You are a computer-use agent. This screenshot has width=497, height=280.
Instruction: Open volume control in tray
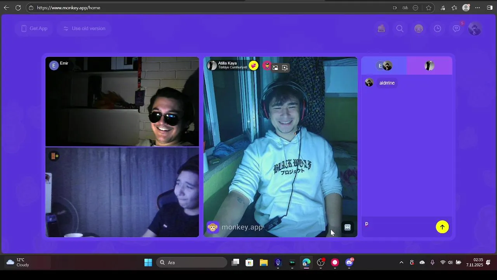pyautogui.click(x=450, y=262)
